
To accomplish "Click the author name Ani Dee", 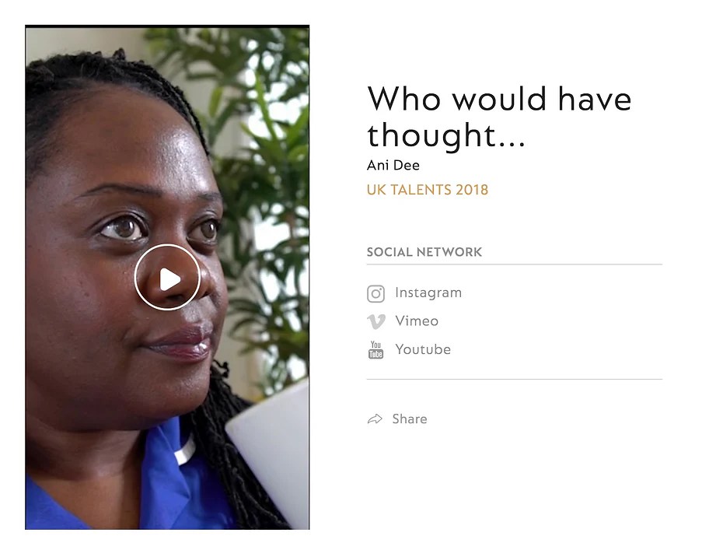I will pos(393,165).
